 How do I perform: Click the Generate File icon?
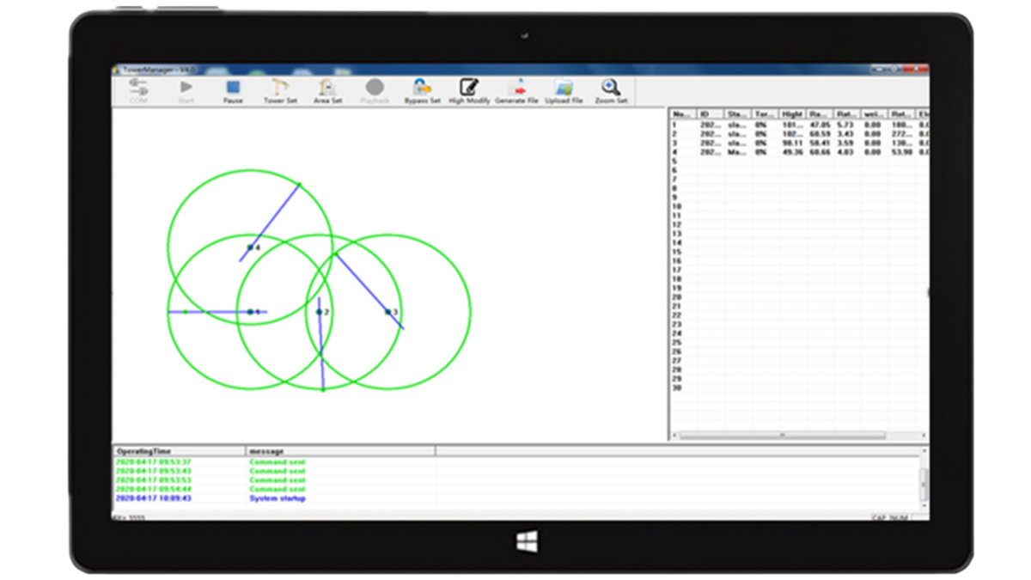(516, 88)
